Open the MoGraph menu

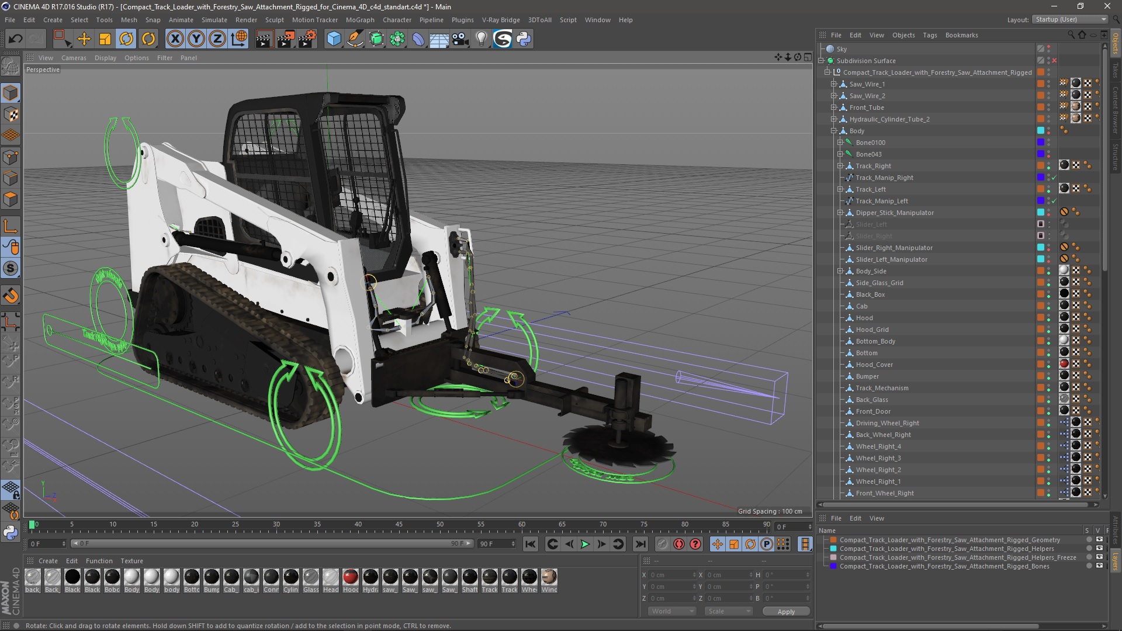[360, 20]
